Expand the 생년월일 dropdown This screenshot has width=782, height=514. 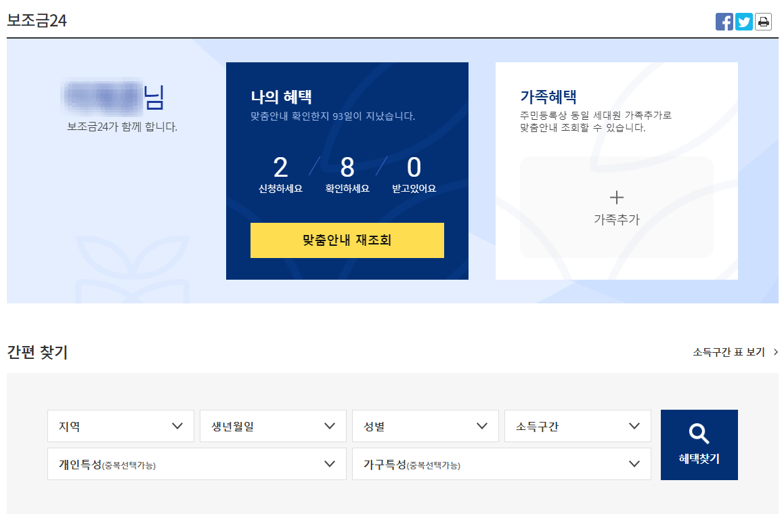[x=273, y=426]
